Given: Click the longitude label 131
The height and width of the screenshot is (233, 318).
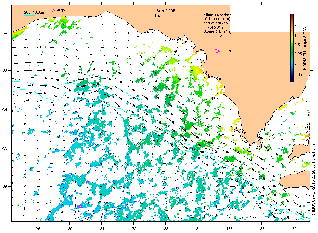Looking at the screenshot, I should [101, 229].
